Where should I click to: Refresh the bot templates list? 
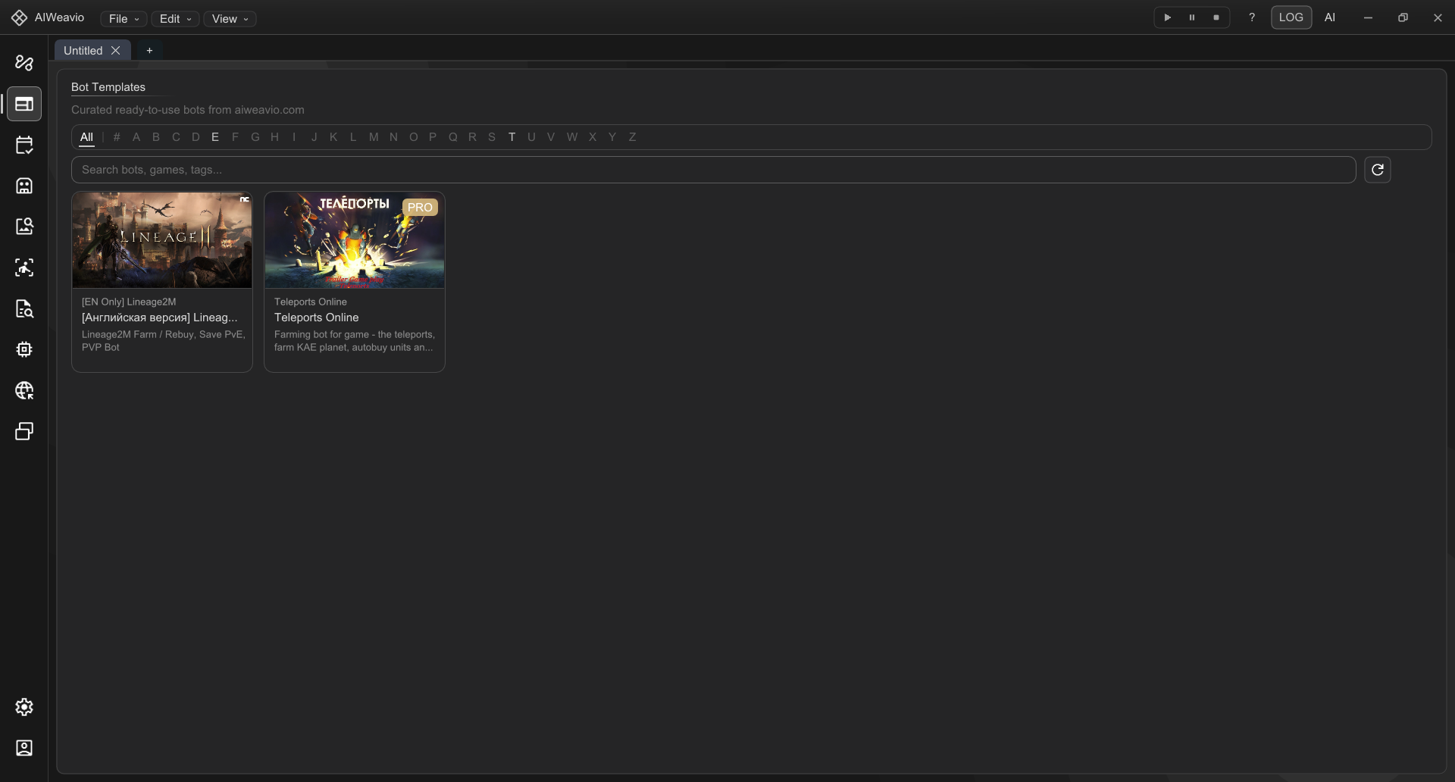[x=1378, y=170]
